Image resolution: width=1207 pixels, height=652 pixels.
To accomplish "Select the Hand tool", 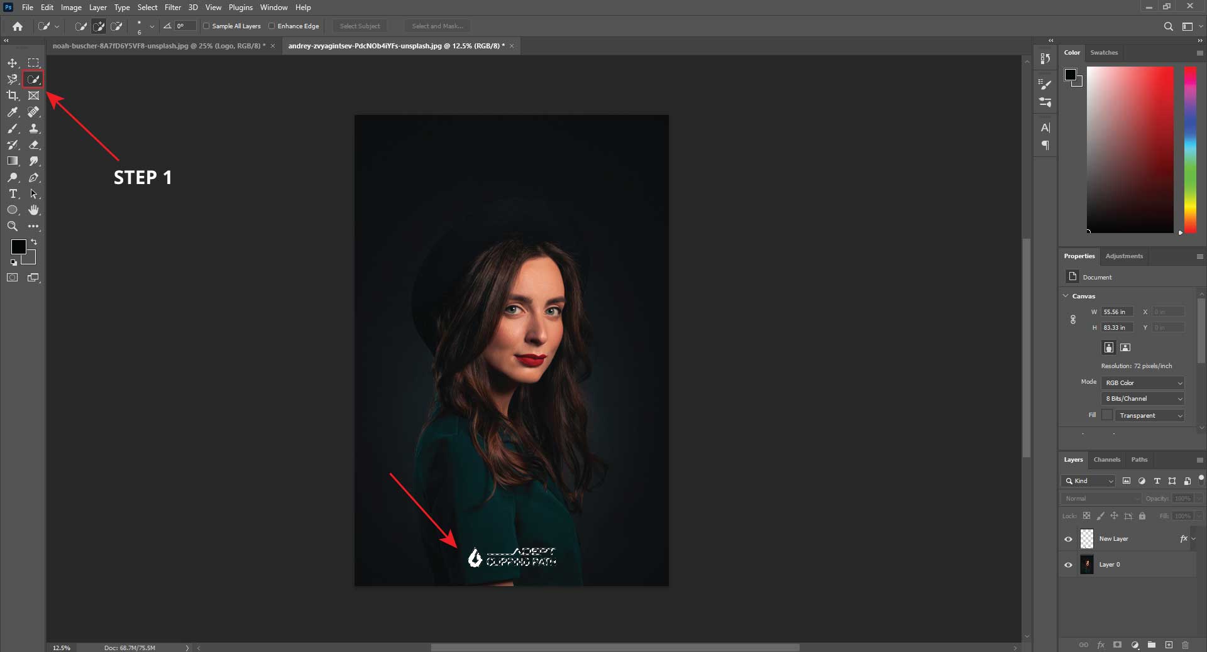I will coord(33,210).
